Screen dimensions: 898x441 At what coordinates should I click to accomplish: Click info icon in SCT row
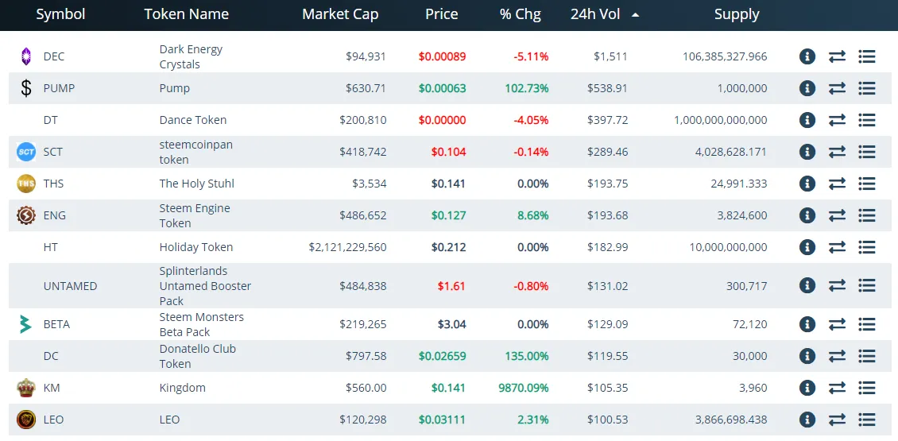tap(807, 152)
